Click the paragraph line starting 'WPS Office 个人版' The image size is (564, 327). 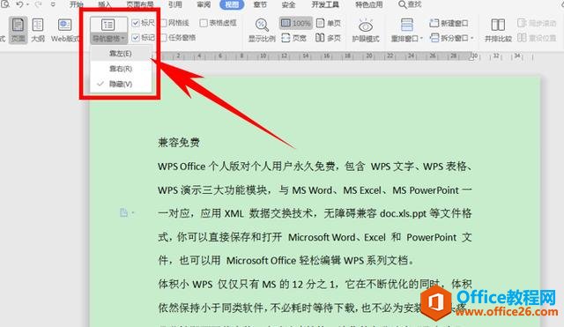pos(315,167)
